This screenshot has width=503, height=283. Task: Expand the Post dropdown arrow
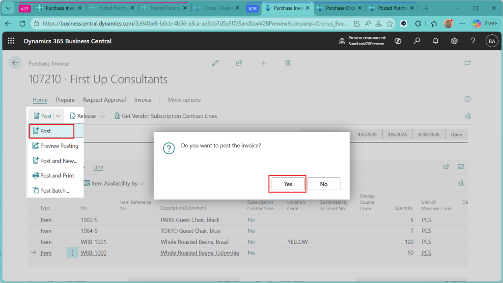(58, 116)
